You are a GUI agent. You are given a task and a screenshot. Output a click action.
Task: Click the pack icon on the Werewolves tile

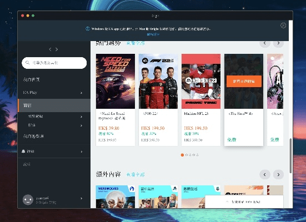[x=132, y=189]
